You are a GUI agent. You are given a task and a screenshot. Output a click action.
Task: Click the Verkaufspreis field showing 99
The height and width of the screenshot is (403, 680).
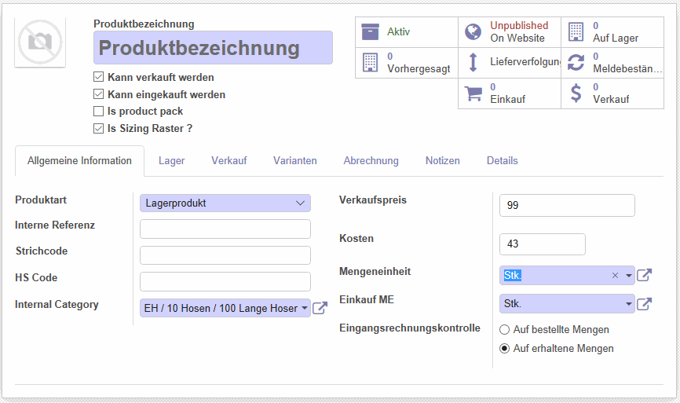pyautogui.click(x=567, y=206)
